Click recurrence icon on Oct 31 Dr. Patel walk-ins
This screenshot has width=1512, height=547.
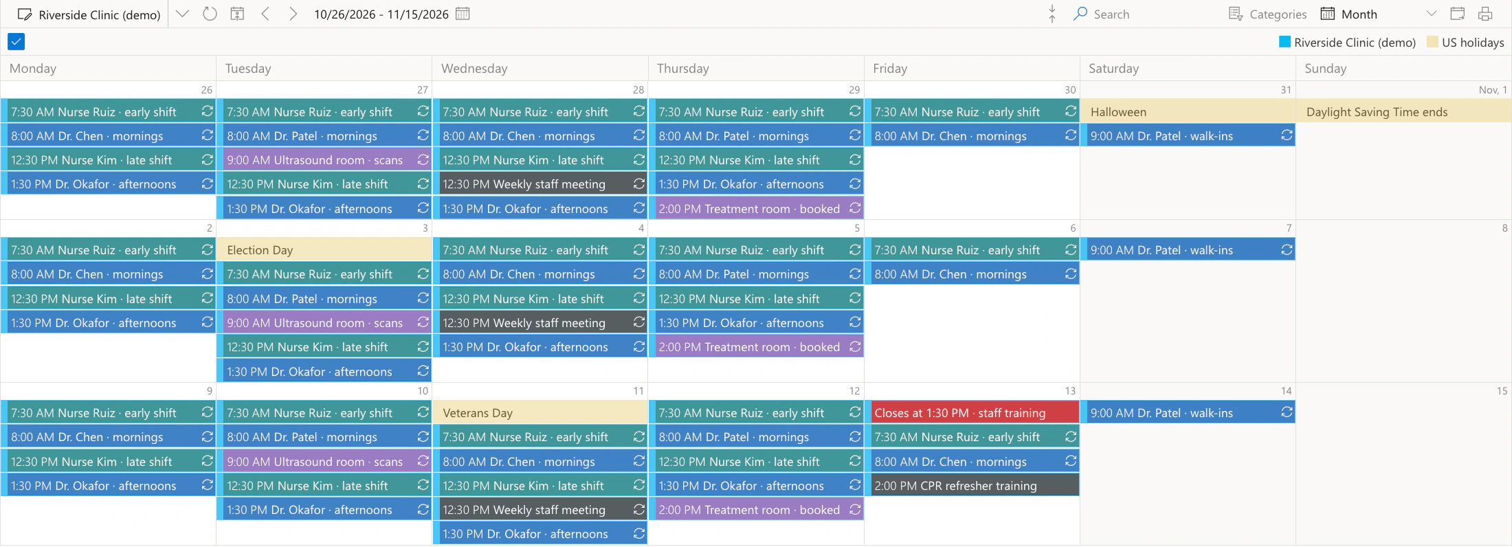coord(1287,135)
